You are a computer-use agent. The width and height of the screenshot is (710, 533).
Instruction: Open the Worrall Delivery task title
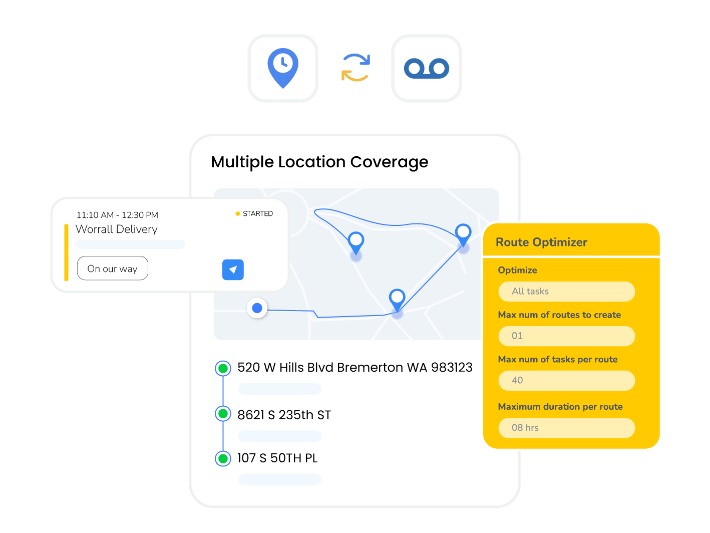117,229
